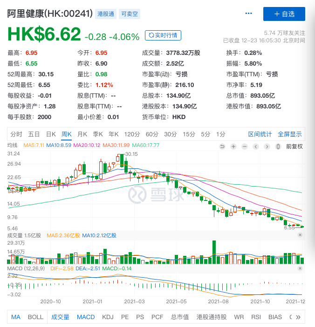Image resolution: width=315 pixels, height=327 pixels.
Task: Click the 港股通 tag
Action: click(106, 14)
